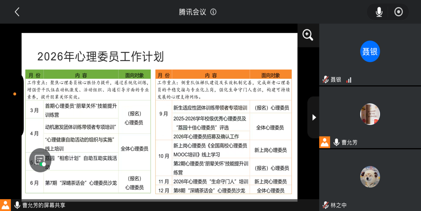Select 聂银's blue avatar tile
421x211 pixels.
[370, 52]
